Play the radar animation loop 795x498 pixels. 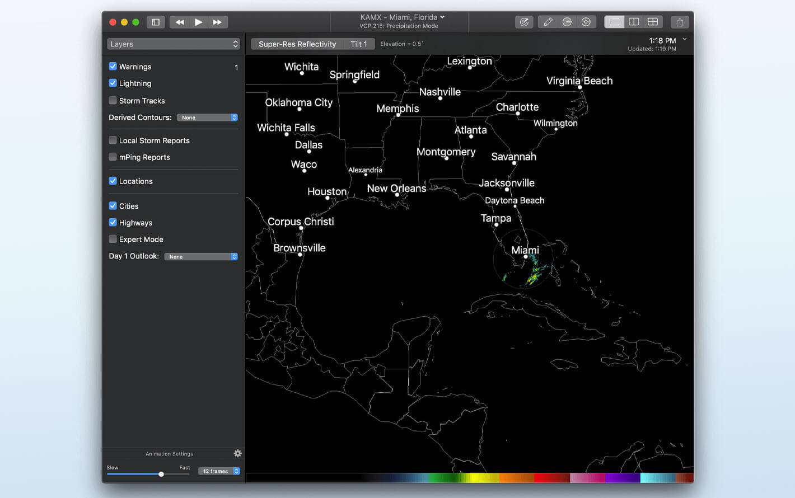coord(198,22)
